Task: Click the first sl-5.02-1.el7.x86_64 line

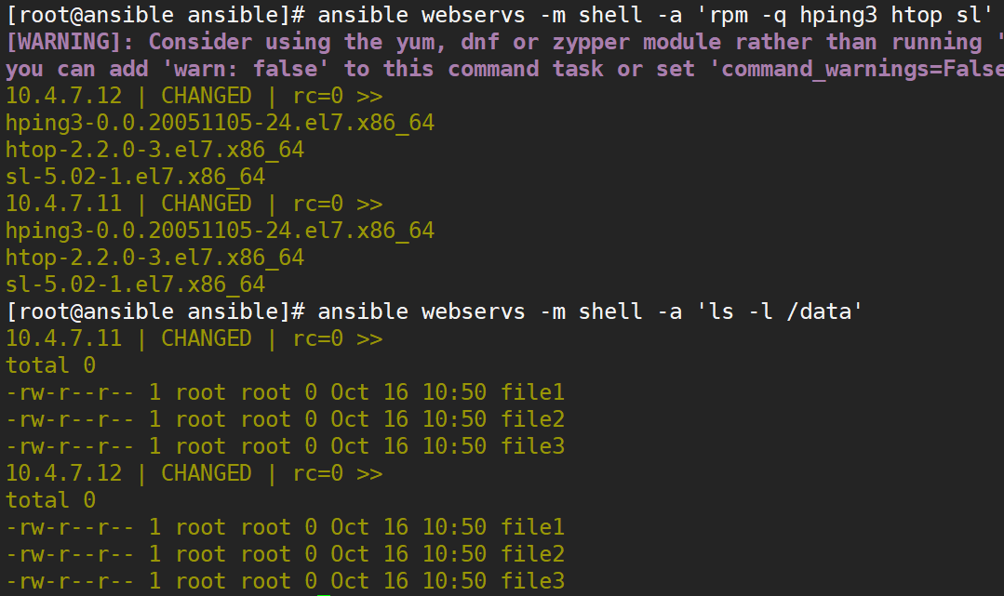Action: point(135,177)
